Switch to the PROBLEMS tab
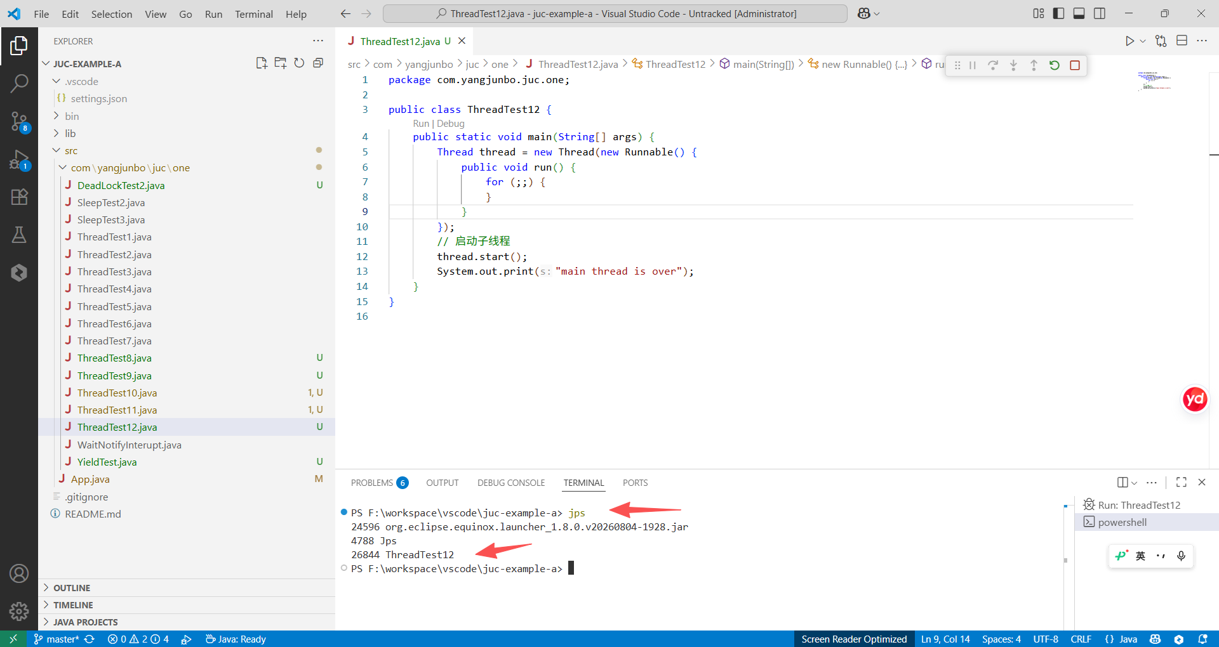This screenshot has height=647, width=1219. click(x=379, y=483)
